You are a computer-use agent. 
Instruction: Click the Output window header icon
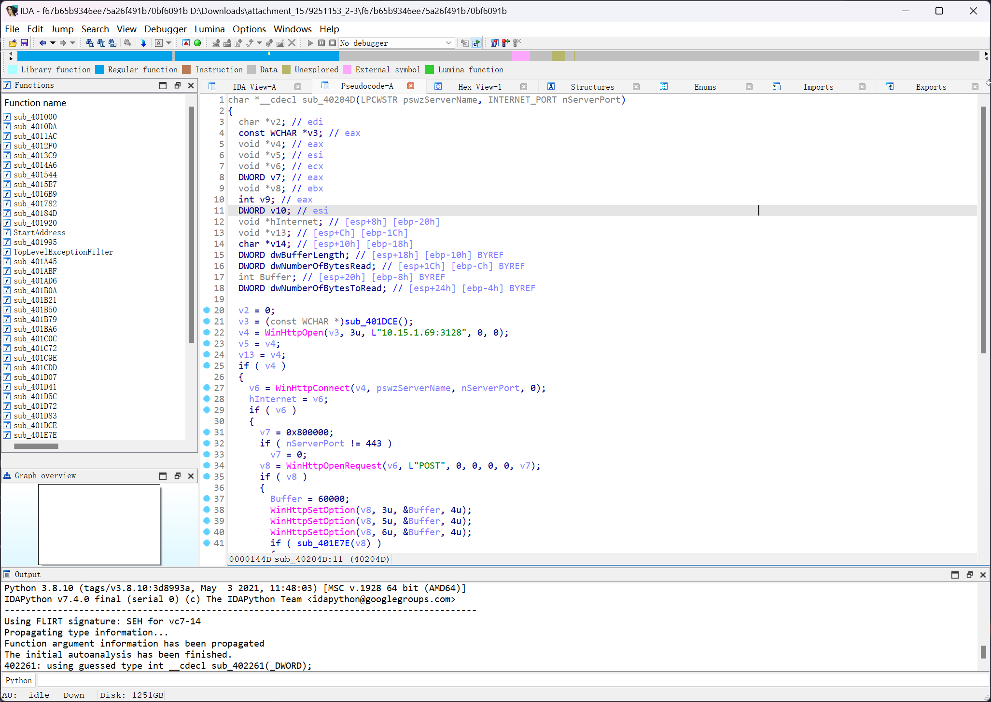(7, 575)
